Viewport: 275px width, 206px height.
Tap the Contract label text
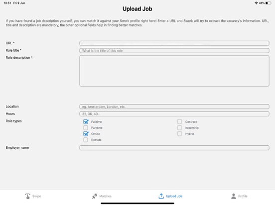click(x=191, y=122)
